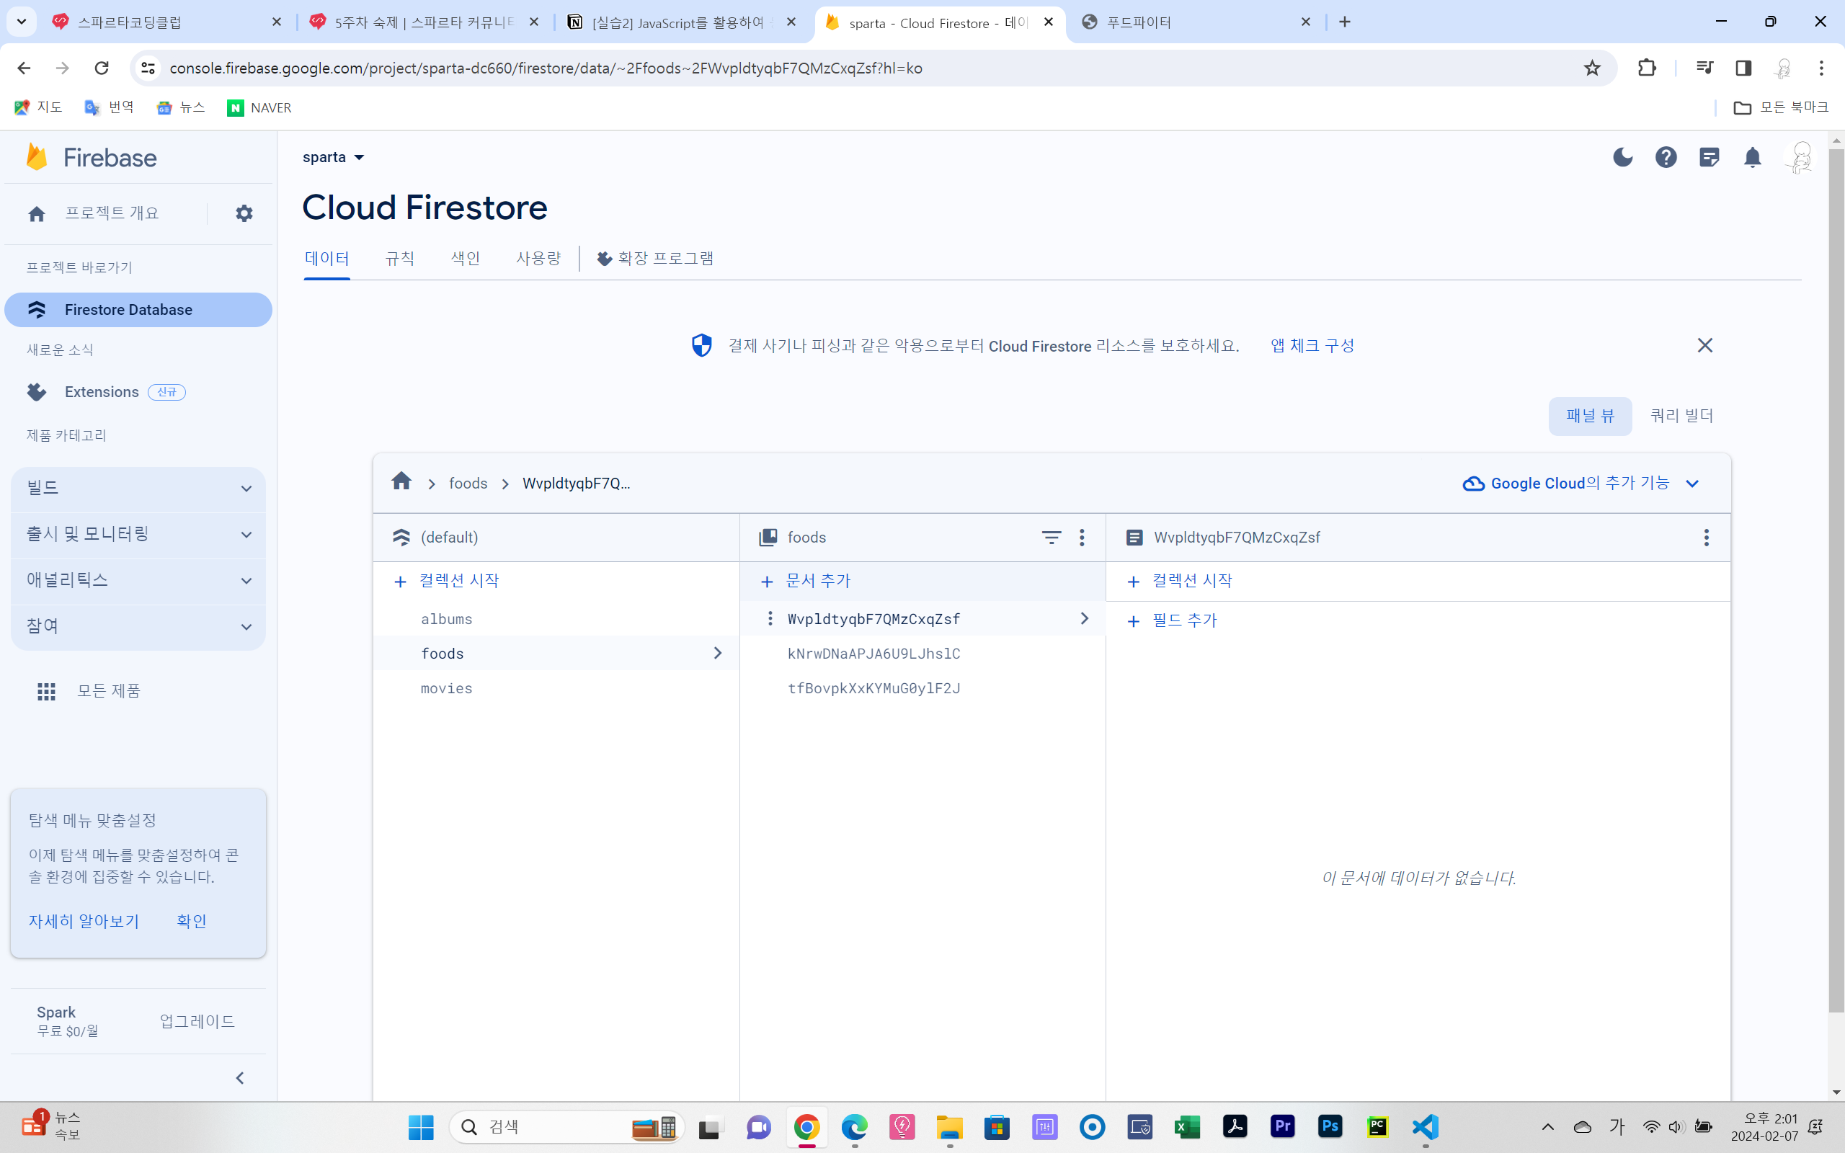This screenshot has width=1845, height=1153.
Task: Open Chrome side panel icon
Action: [x=1743, y=68]
